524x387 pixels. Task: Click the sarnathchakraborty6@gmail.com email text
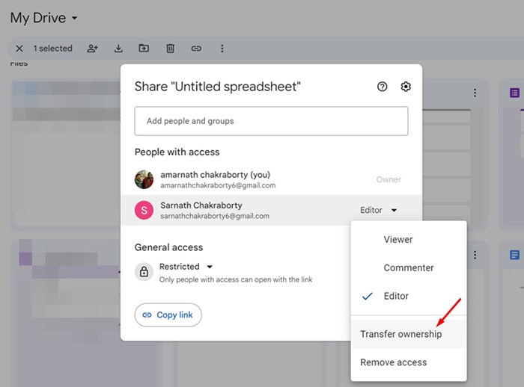pos(215,216)
